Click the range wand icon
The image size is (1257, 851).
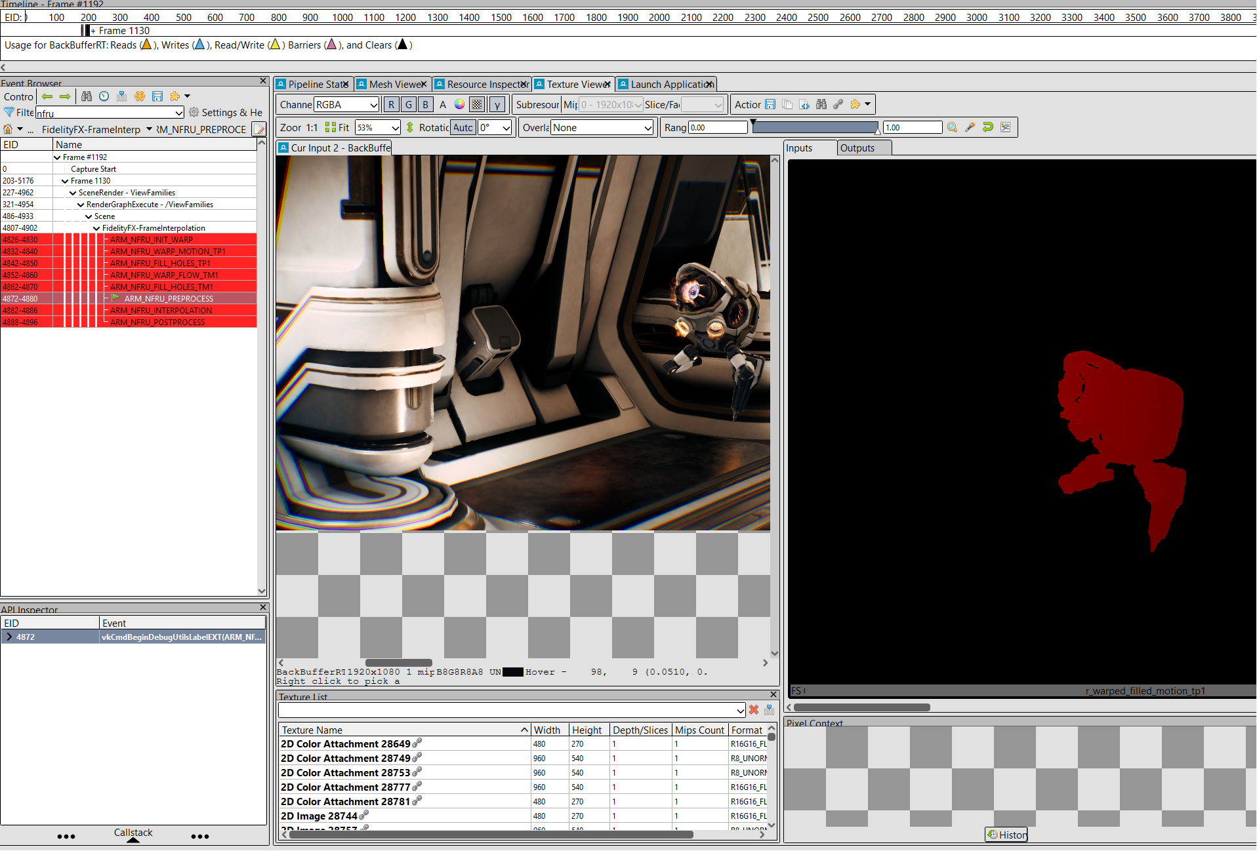970,127
